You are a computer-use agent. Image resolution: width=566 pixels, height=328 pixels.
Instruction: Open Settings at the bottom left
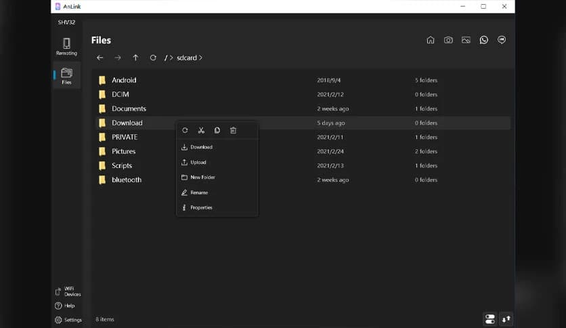(x=68, y=320)
